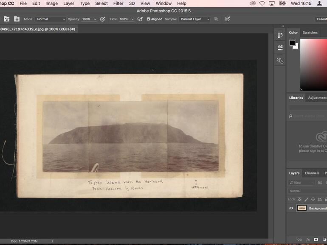Open the 3D panel icon in dock
Viewport: 327px width, 245px height.
pyautogui.click(x=280, y=48)
